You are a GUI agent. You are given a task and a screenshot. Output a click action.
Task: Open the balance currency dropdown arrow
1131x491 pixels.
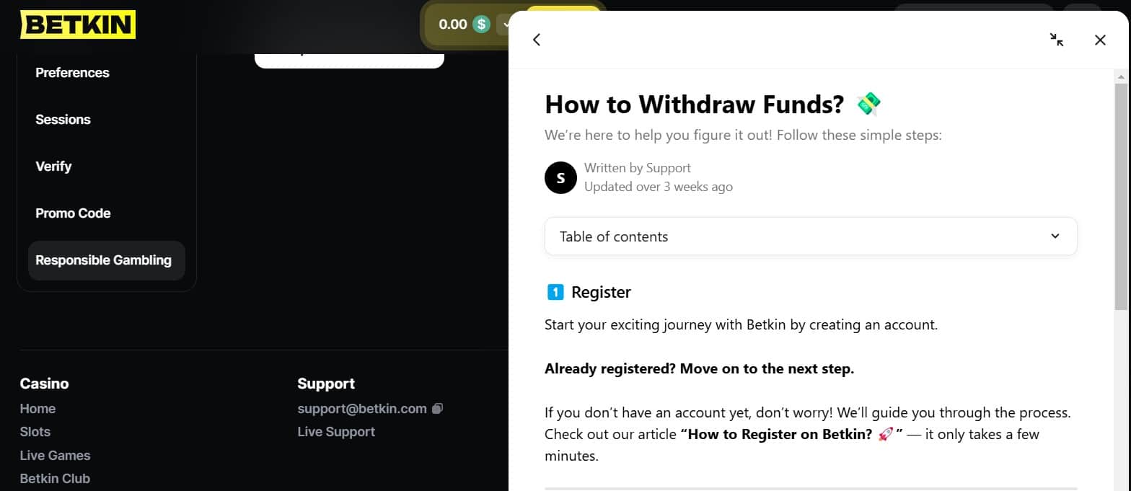click(503, 25)
